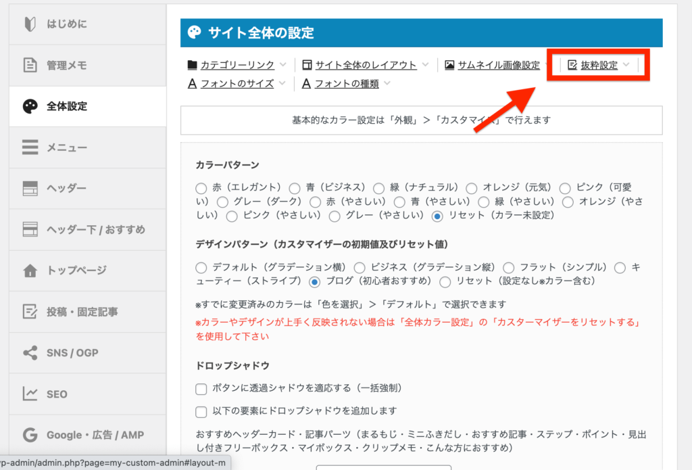Select 赤（エレガント）color pattern
The width and height of the screenshot is (692, 470).
[201, 188]
